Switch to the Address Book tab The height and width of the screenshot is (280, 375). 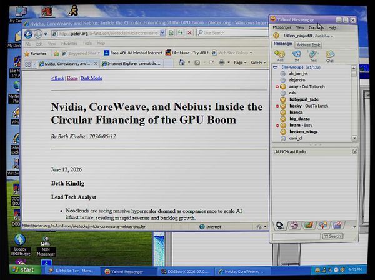309,45
